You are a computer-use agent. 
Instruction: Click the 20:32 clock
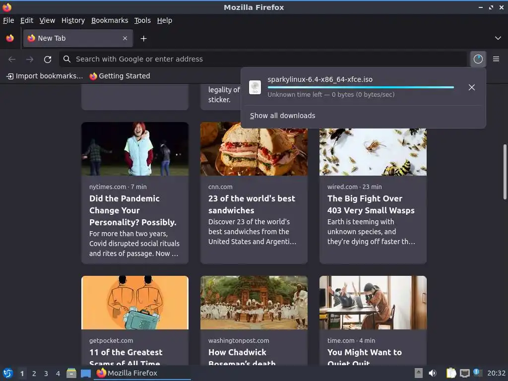(496, 373)
